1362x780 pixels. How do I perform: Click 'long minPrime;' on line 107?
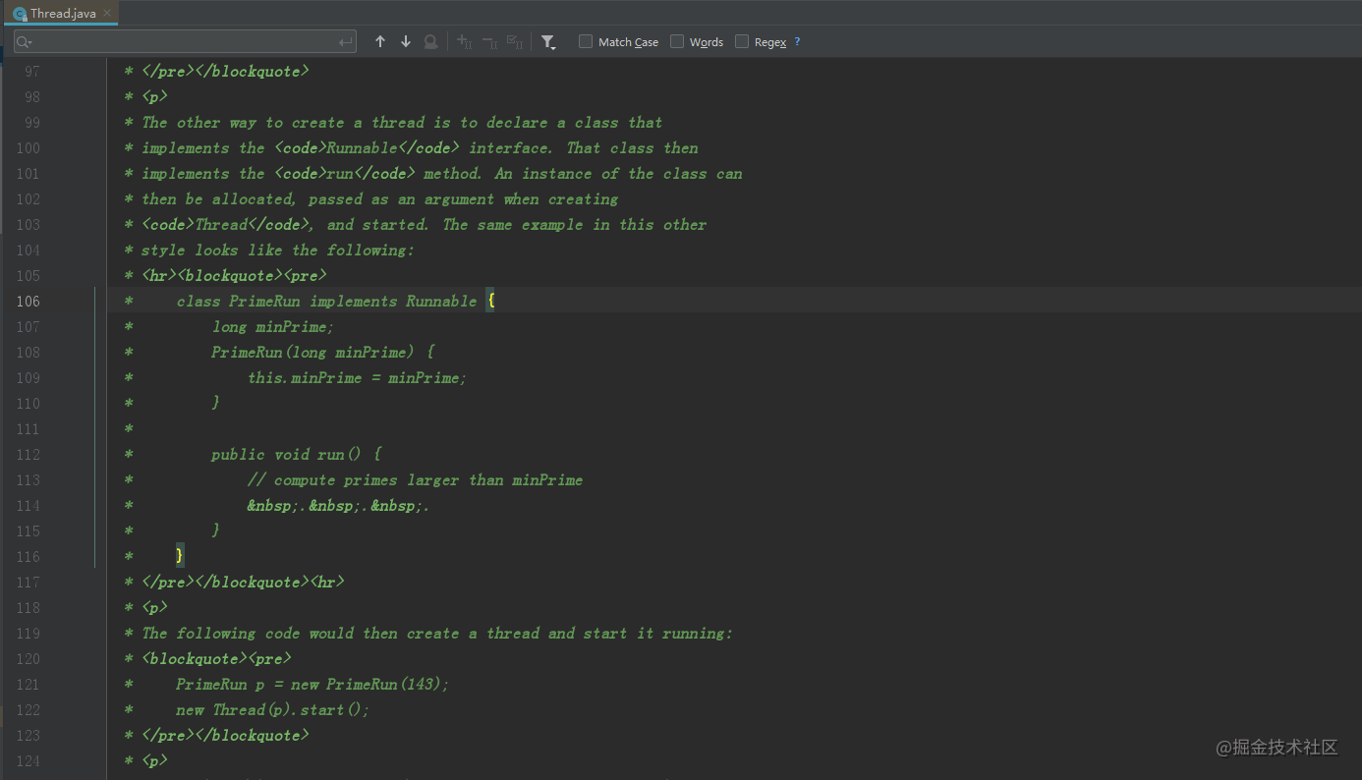click(x=273, y=326)
